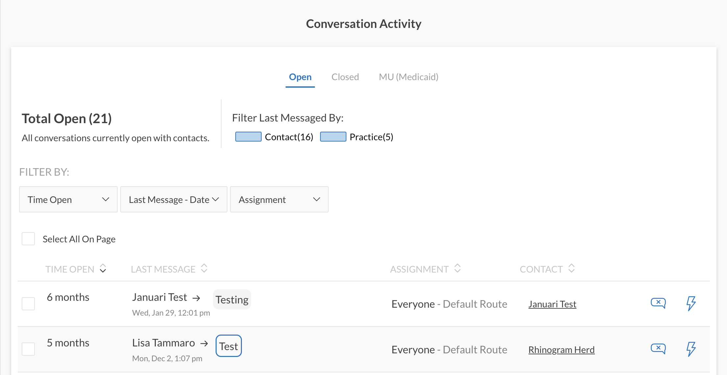Click lightning bolt icon in Rhinogram Herd row
The image size is (727, 375).
691,349
